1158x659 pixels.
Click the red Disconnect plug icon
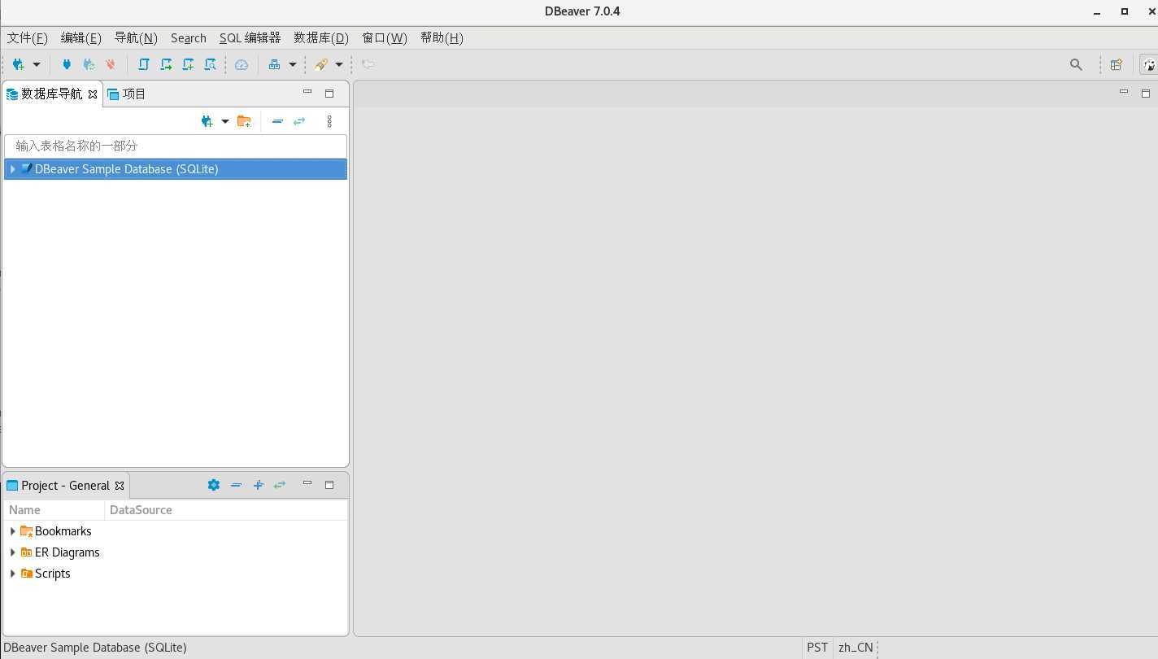111,64
